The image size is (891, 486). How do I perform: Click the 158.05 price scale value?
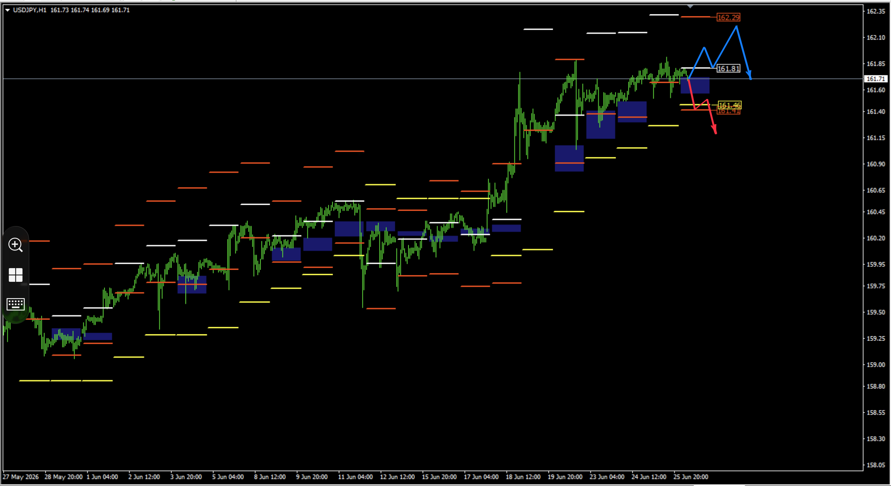pyautogui.click(x=875, y=465)
